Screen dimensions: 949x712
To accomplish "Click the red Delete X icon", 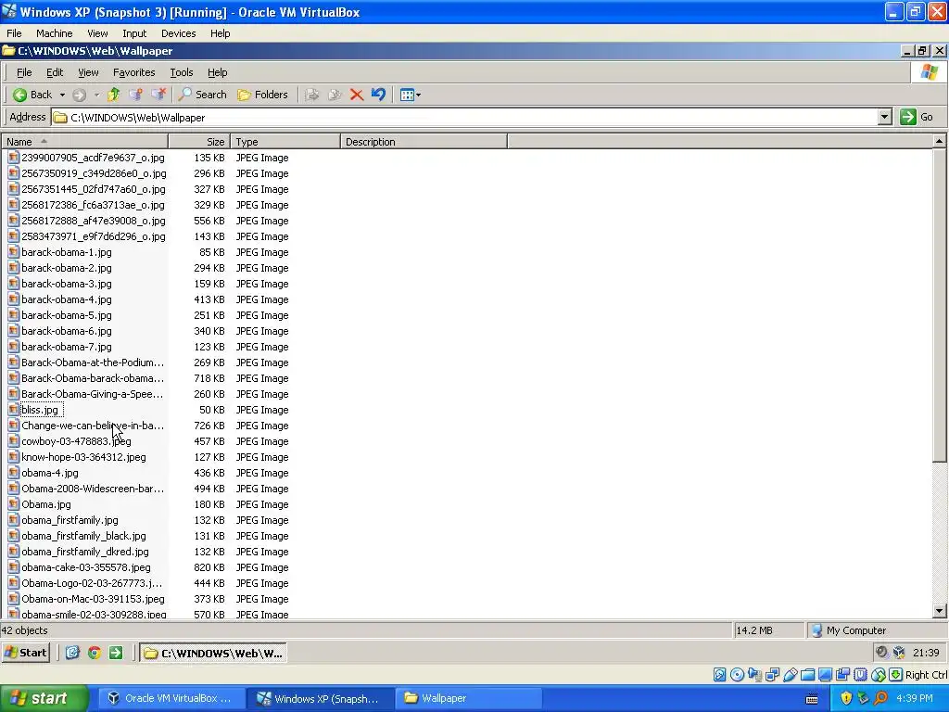I will point(357,95).
